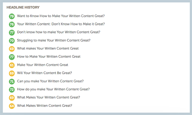Click the green 79 score badge
This screenshot has height=115, width=192.
12,16
